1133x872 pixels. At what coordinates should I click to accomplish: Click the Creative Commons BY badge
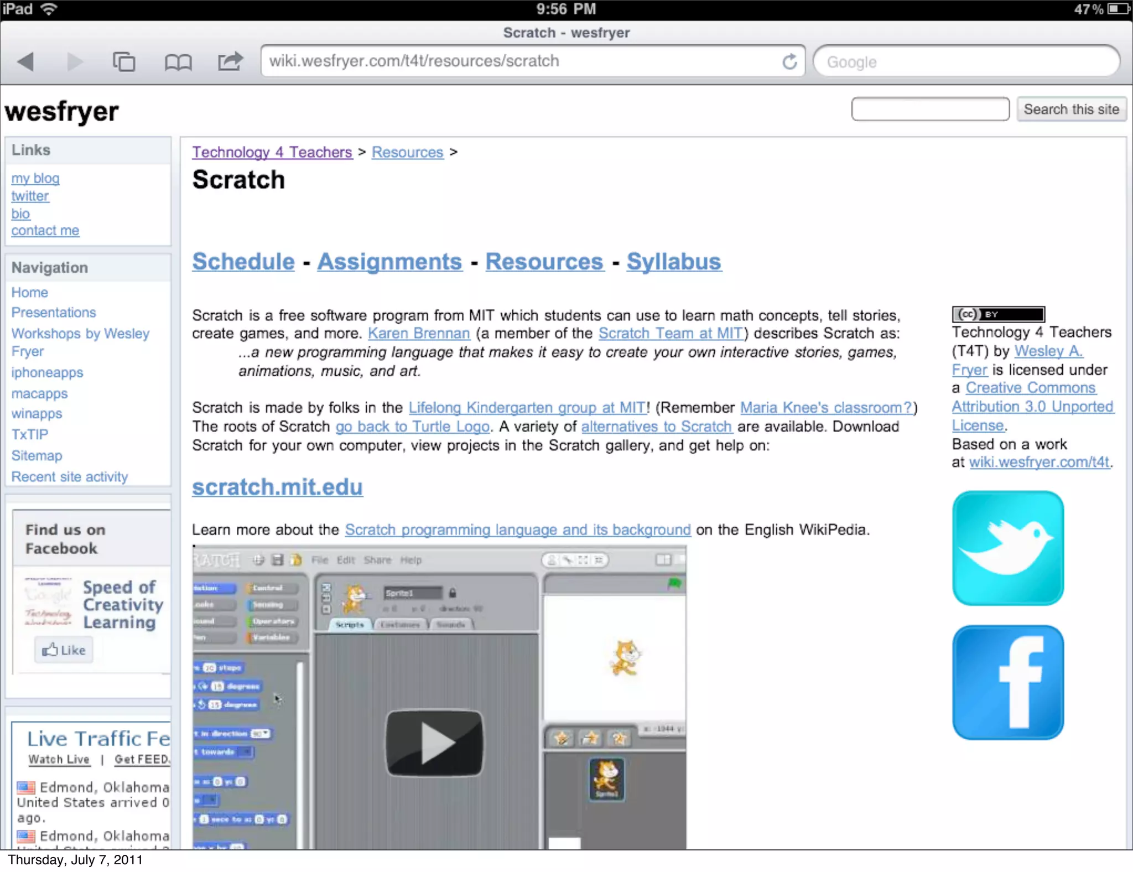point(998,314)
